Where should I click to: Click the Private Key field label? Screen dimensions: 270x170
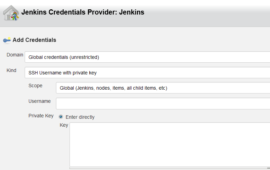(x=41, y=116)
